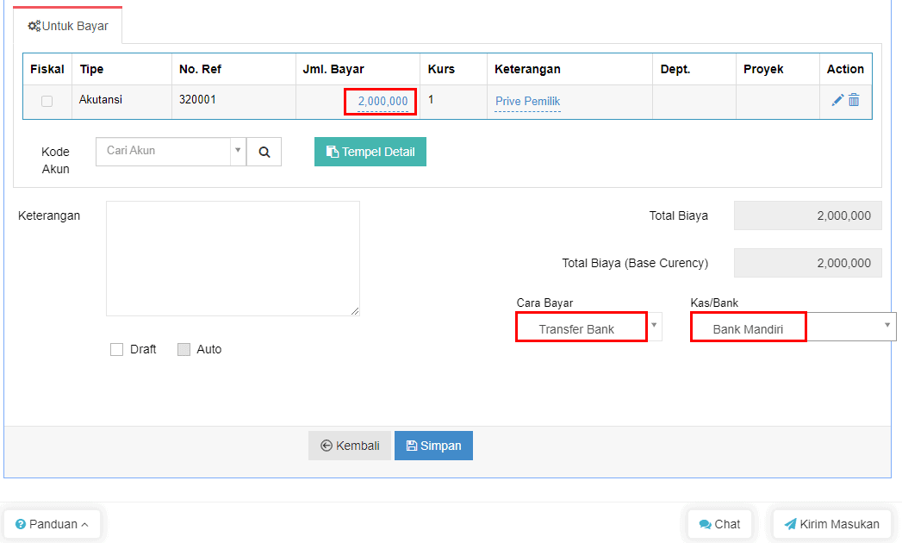Click the magnifier search button beside Cari Akun
Viewport: 902px width, 543px height.
click(264, 152)
